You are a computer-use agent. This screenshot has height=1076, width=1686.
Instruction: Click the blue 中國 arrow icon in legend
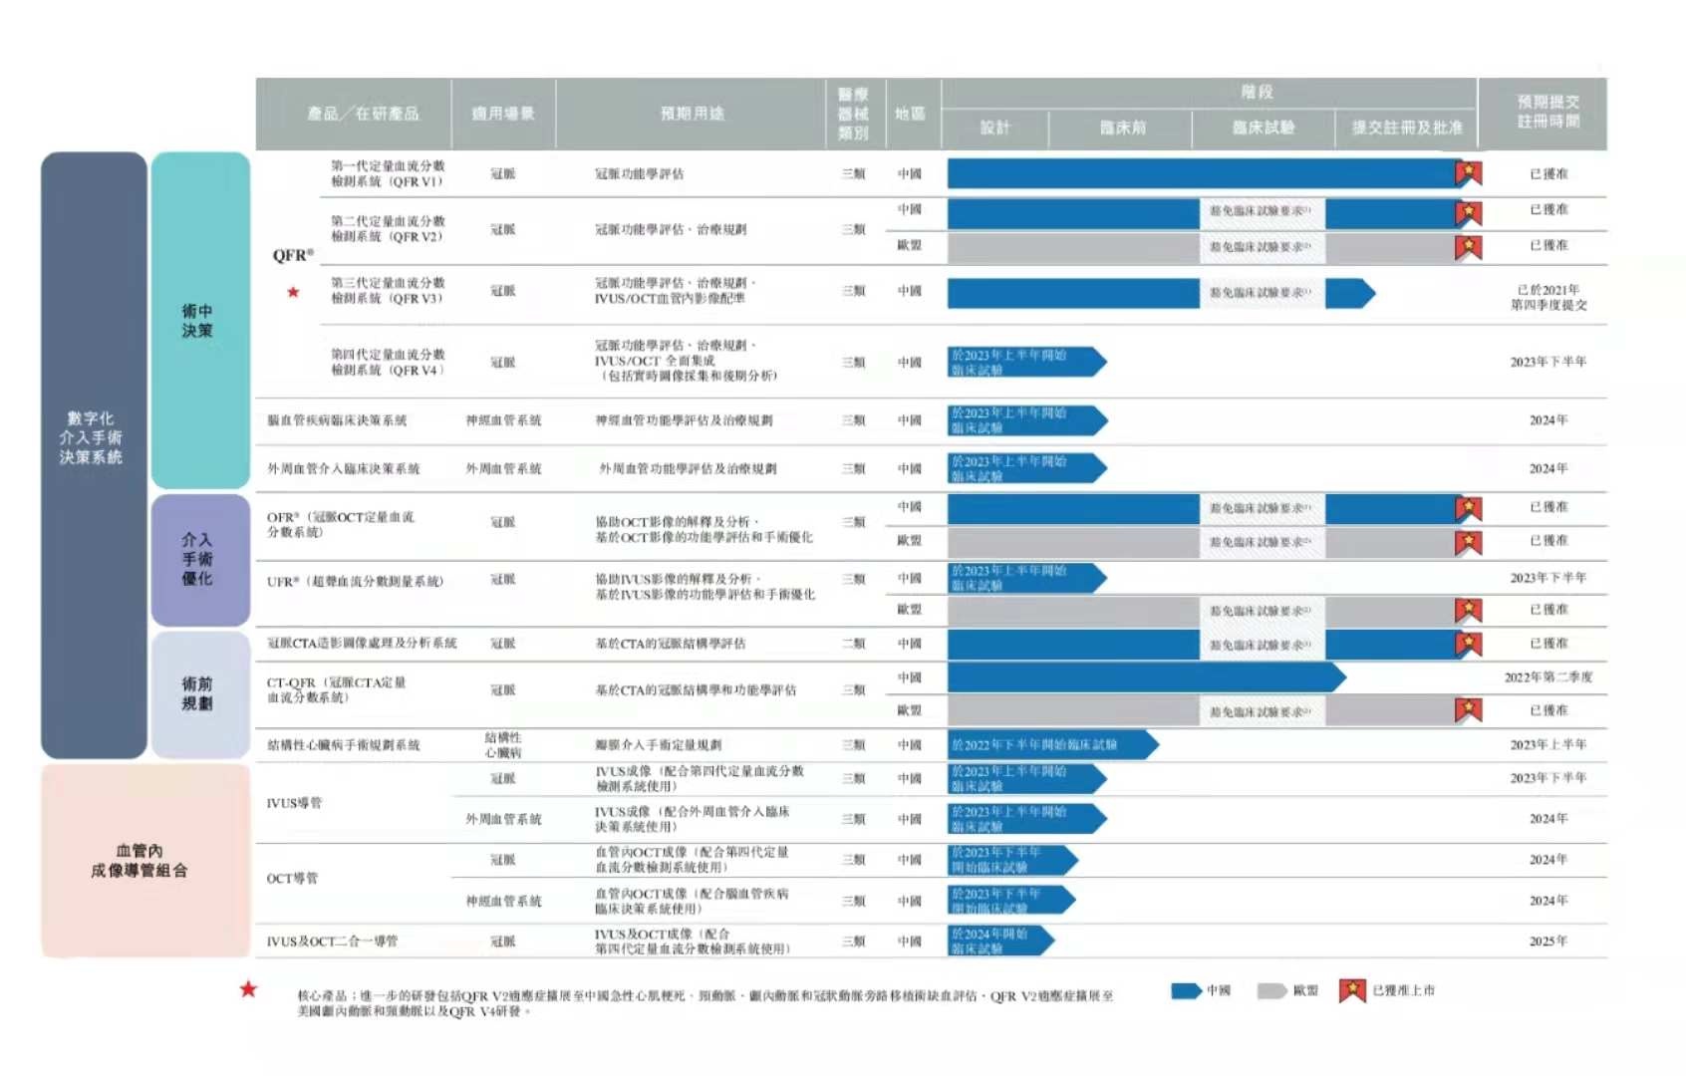1186,991
